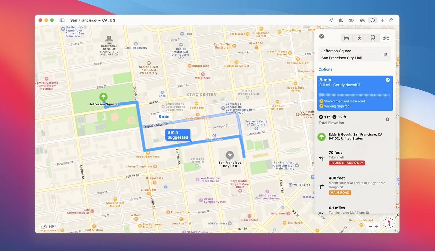Click the Grove Street Market marker
Screen dimensions: 435x251
click(115, 199)
